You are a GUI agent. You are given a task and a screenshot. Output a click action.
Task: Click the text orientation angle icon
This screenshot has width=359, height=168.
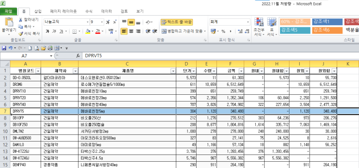pyautogui.click(x=148, y=22)
